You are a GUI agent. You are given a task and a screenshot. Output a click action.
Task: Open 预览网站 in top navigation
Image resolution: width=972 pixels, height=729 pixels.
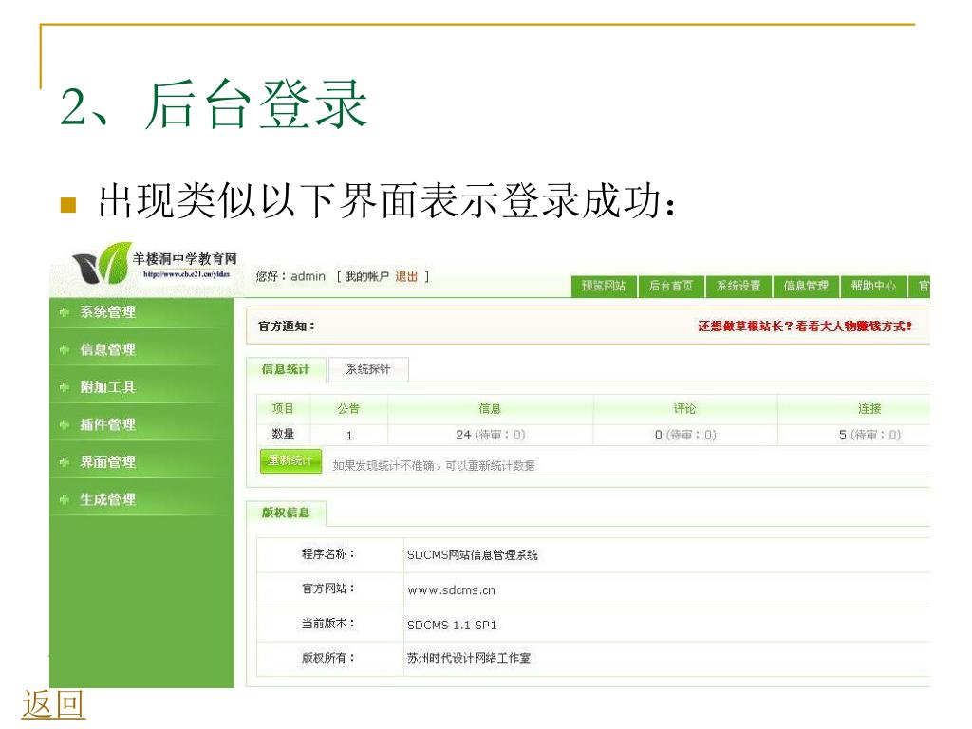pyautogui.click(x=603, y=286)
